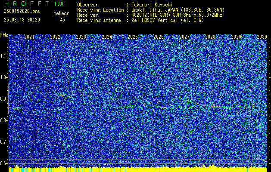Click the Receiving antenna label

[99, 20]
